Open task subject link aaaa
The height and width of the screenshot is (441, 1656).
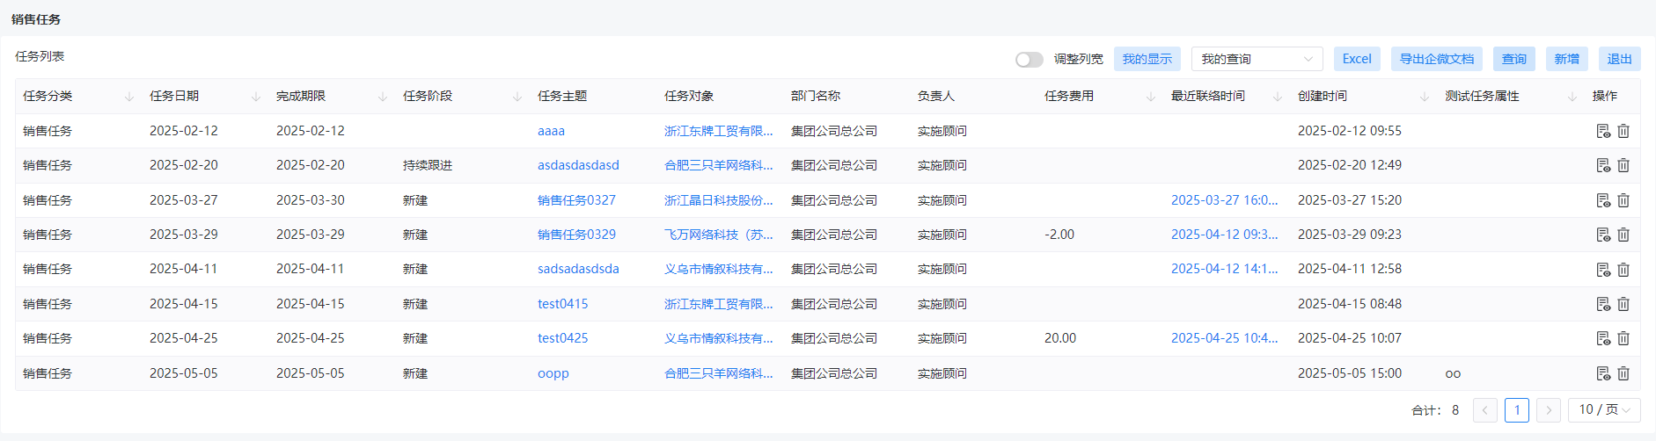pos(551,131)
